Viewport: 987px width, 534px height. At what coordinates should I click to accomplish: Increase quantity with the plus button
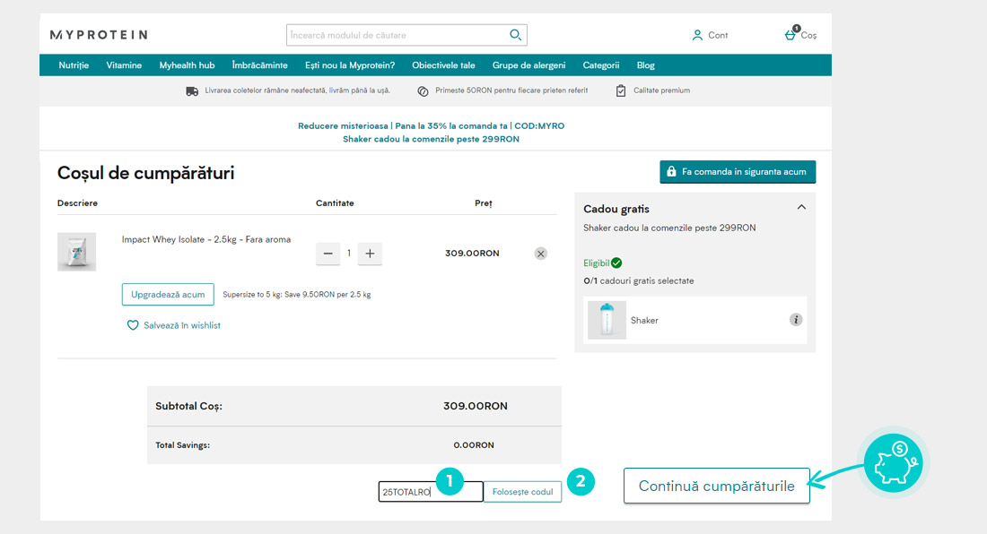(370, 254)
